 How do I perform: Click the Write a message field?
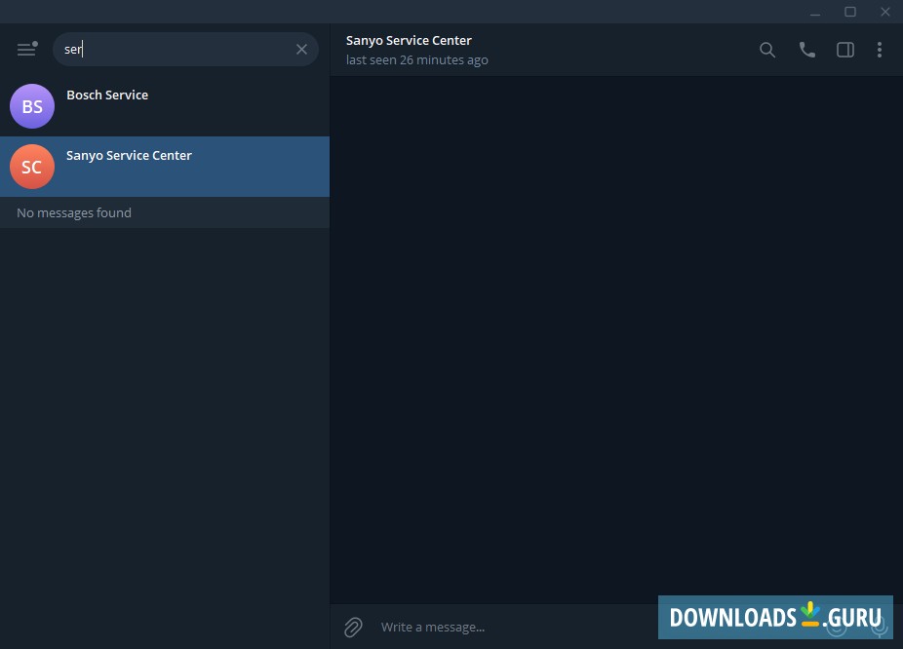tap(516, 628)
